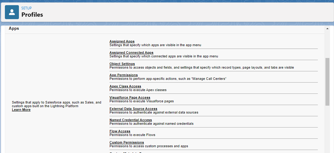The image size is (334, 153).
Task: Open Object Settings permissions link
Action: (122, 64)
